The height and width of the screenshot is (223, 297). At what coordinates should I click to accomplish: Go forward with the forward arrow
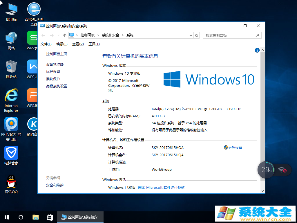pyautogui.click(x=52, y=35)
